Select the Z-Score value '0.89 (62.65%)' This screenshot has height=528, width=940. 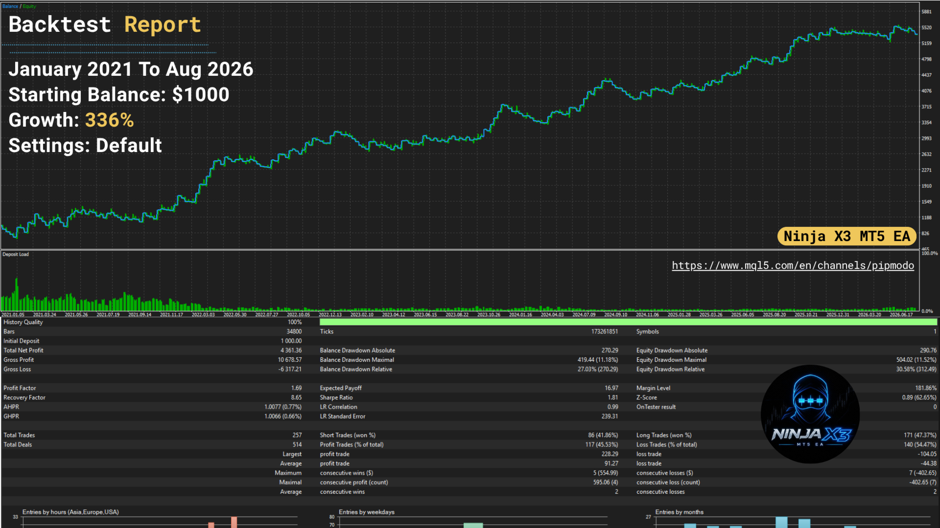[919, 398]
